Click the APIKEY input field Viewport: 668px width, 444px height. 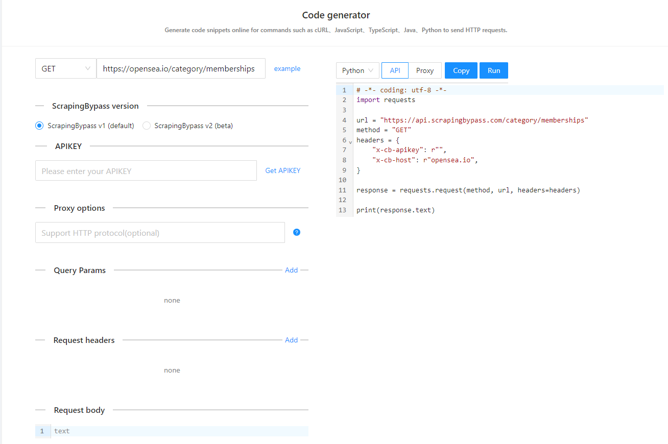[x=146, y=171]
